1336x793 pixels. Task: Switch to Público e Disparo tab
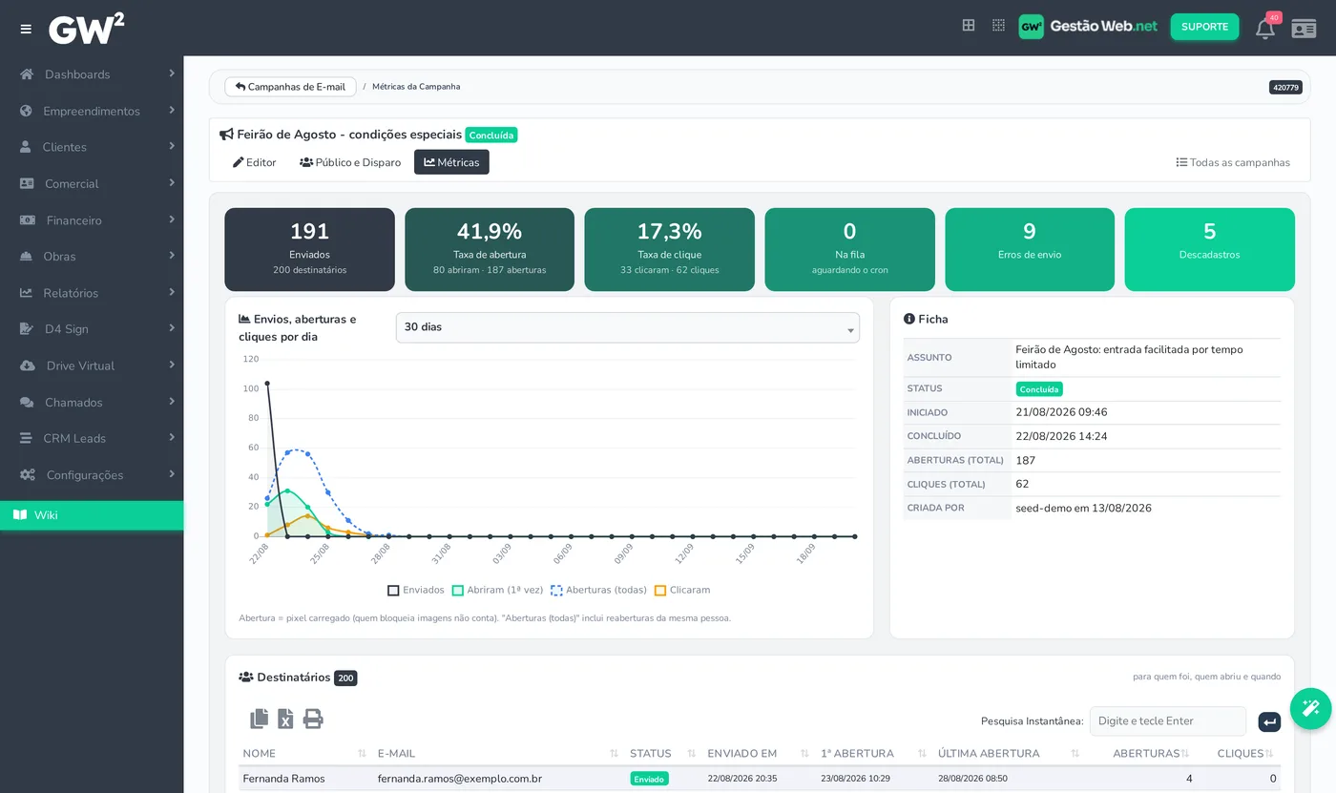(350, 162)
